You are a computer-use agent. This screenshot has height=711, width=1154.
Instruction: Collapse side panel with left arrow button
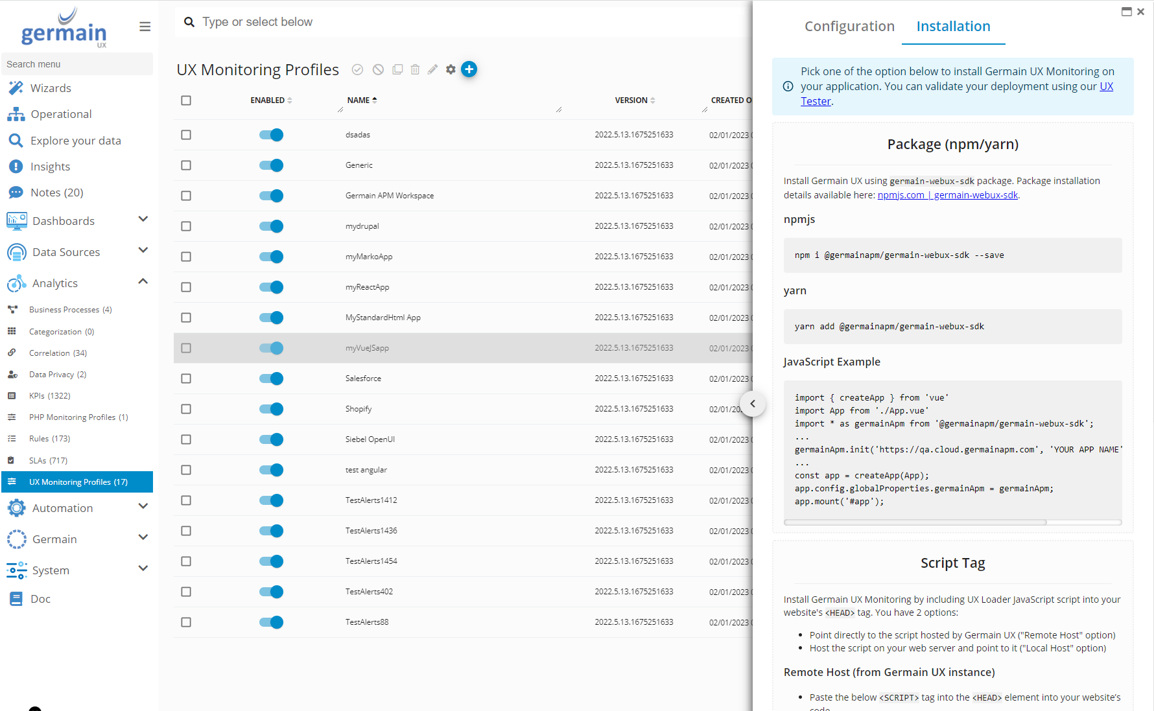click(x=752, y=404)
